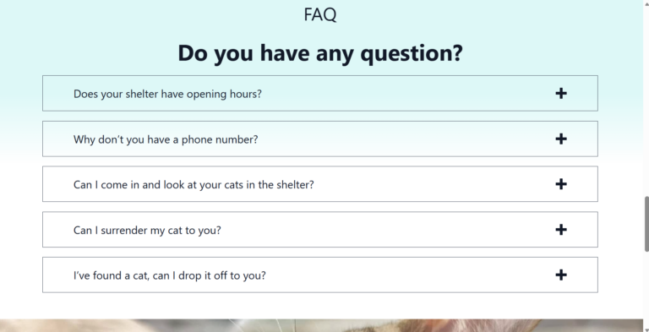This screenshot has height=332, width=649.
Task: Click the FAQ section label
Action: pyautogui.click(x=320, y=14)
